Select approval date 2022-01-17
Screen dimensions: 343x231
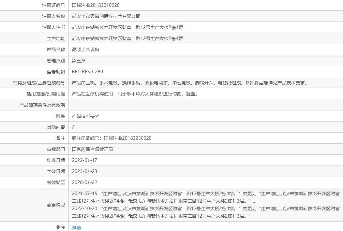(84, 160)
